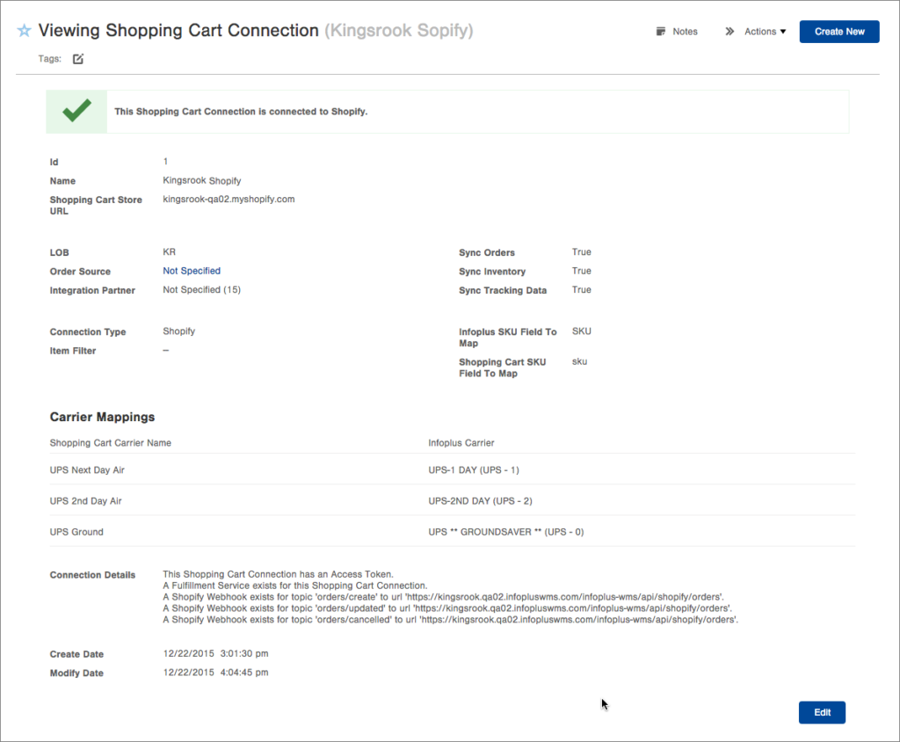
Task: Click the Sync Tracking Data True value
Action: click(582, 290)
